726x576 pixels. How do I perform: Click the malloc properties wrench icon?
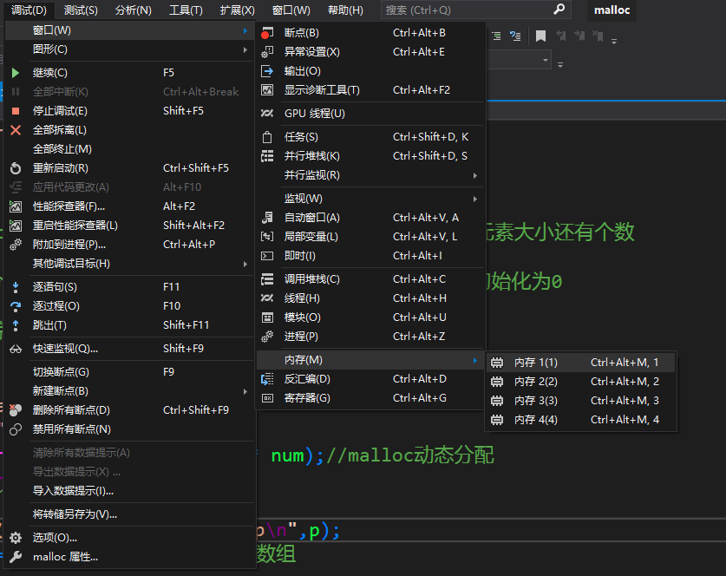coord(16,557)
